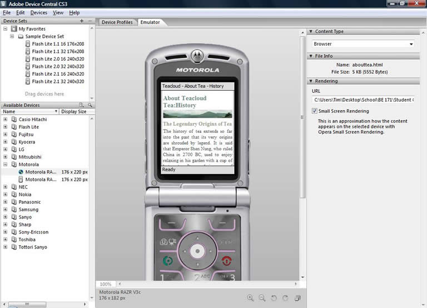This screenshot has height=308, width=427.
Task: Click the left panel horizontal scrollbar thumb
Action: tap(27, 304)
